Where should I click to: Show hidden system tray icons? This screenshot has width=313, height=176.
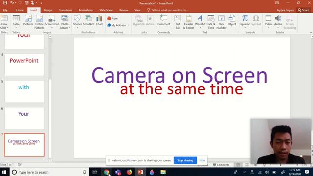245,172
